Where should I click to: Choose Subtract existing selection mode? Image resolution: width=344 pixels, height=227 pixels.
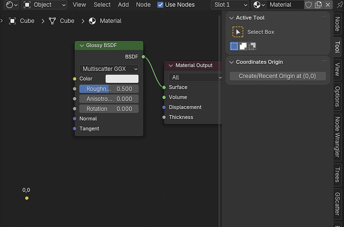(x=252, y=46)
